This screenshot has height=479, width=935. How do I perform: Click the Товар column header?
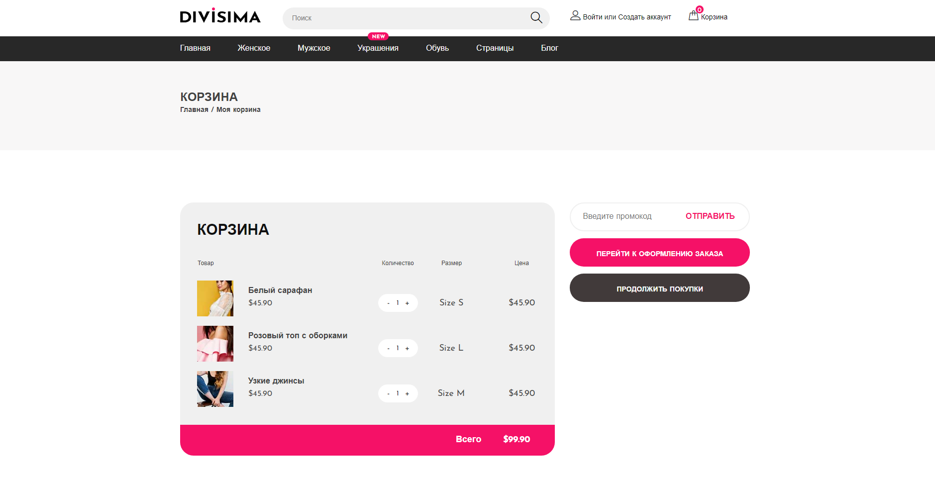pos(206,263)
